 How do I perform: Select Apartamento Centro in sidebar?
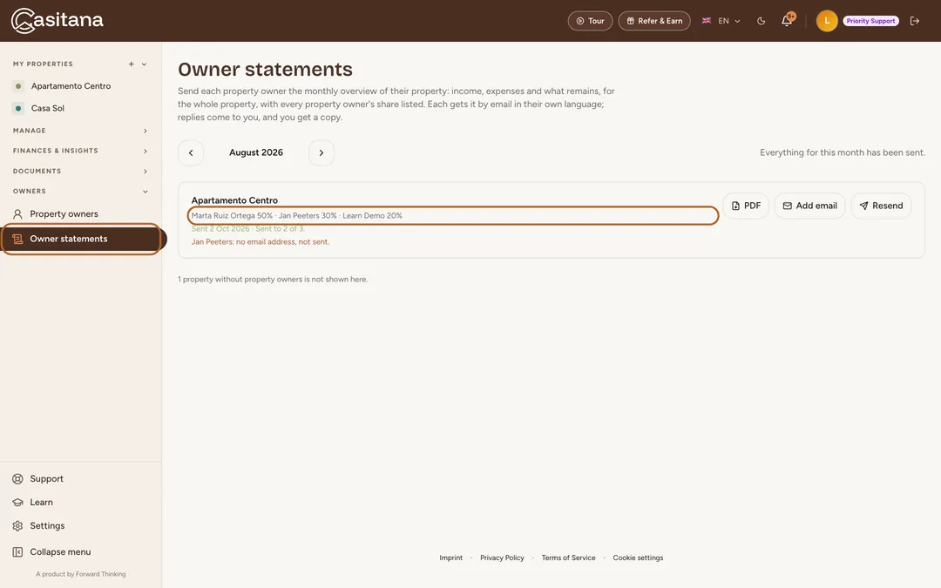(71, 85)
